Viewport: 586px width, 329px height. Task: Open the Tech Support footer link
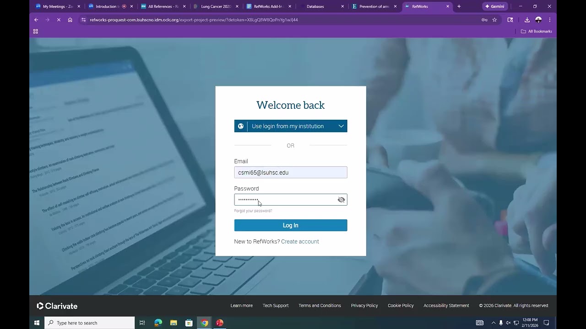tap(276, 306)
